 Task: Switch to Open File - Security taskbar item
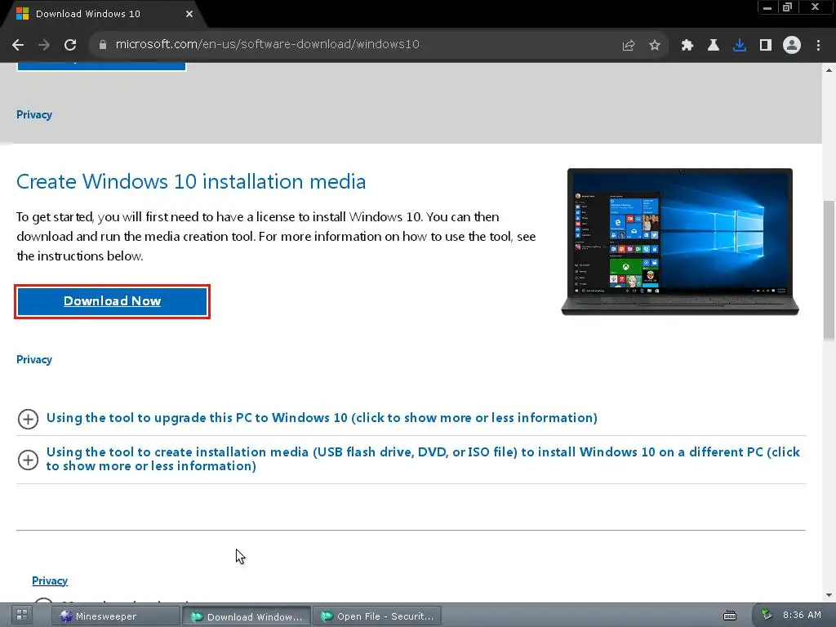[377, 616]
